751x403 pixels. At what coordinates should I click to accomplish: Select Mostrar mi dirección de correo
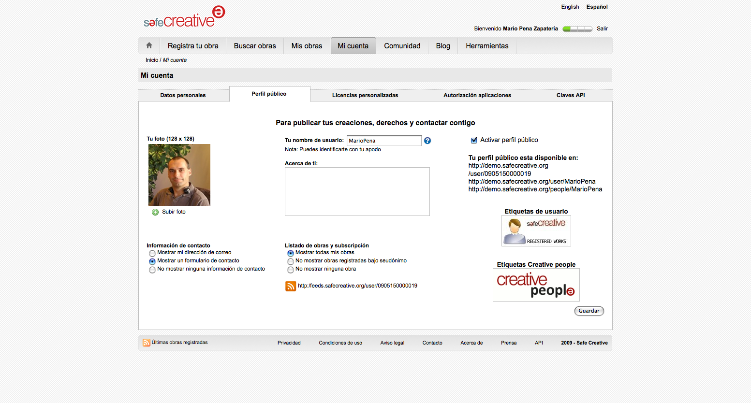tap(152, 253)
